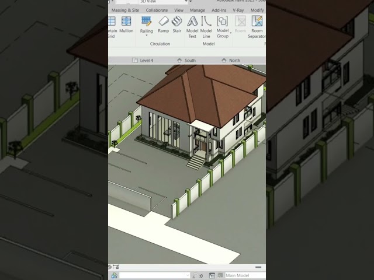
Task: Switch to the South elevation view tab
Action: click(x=186, y=61)
